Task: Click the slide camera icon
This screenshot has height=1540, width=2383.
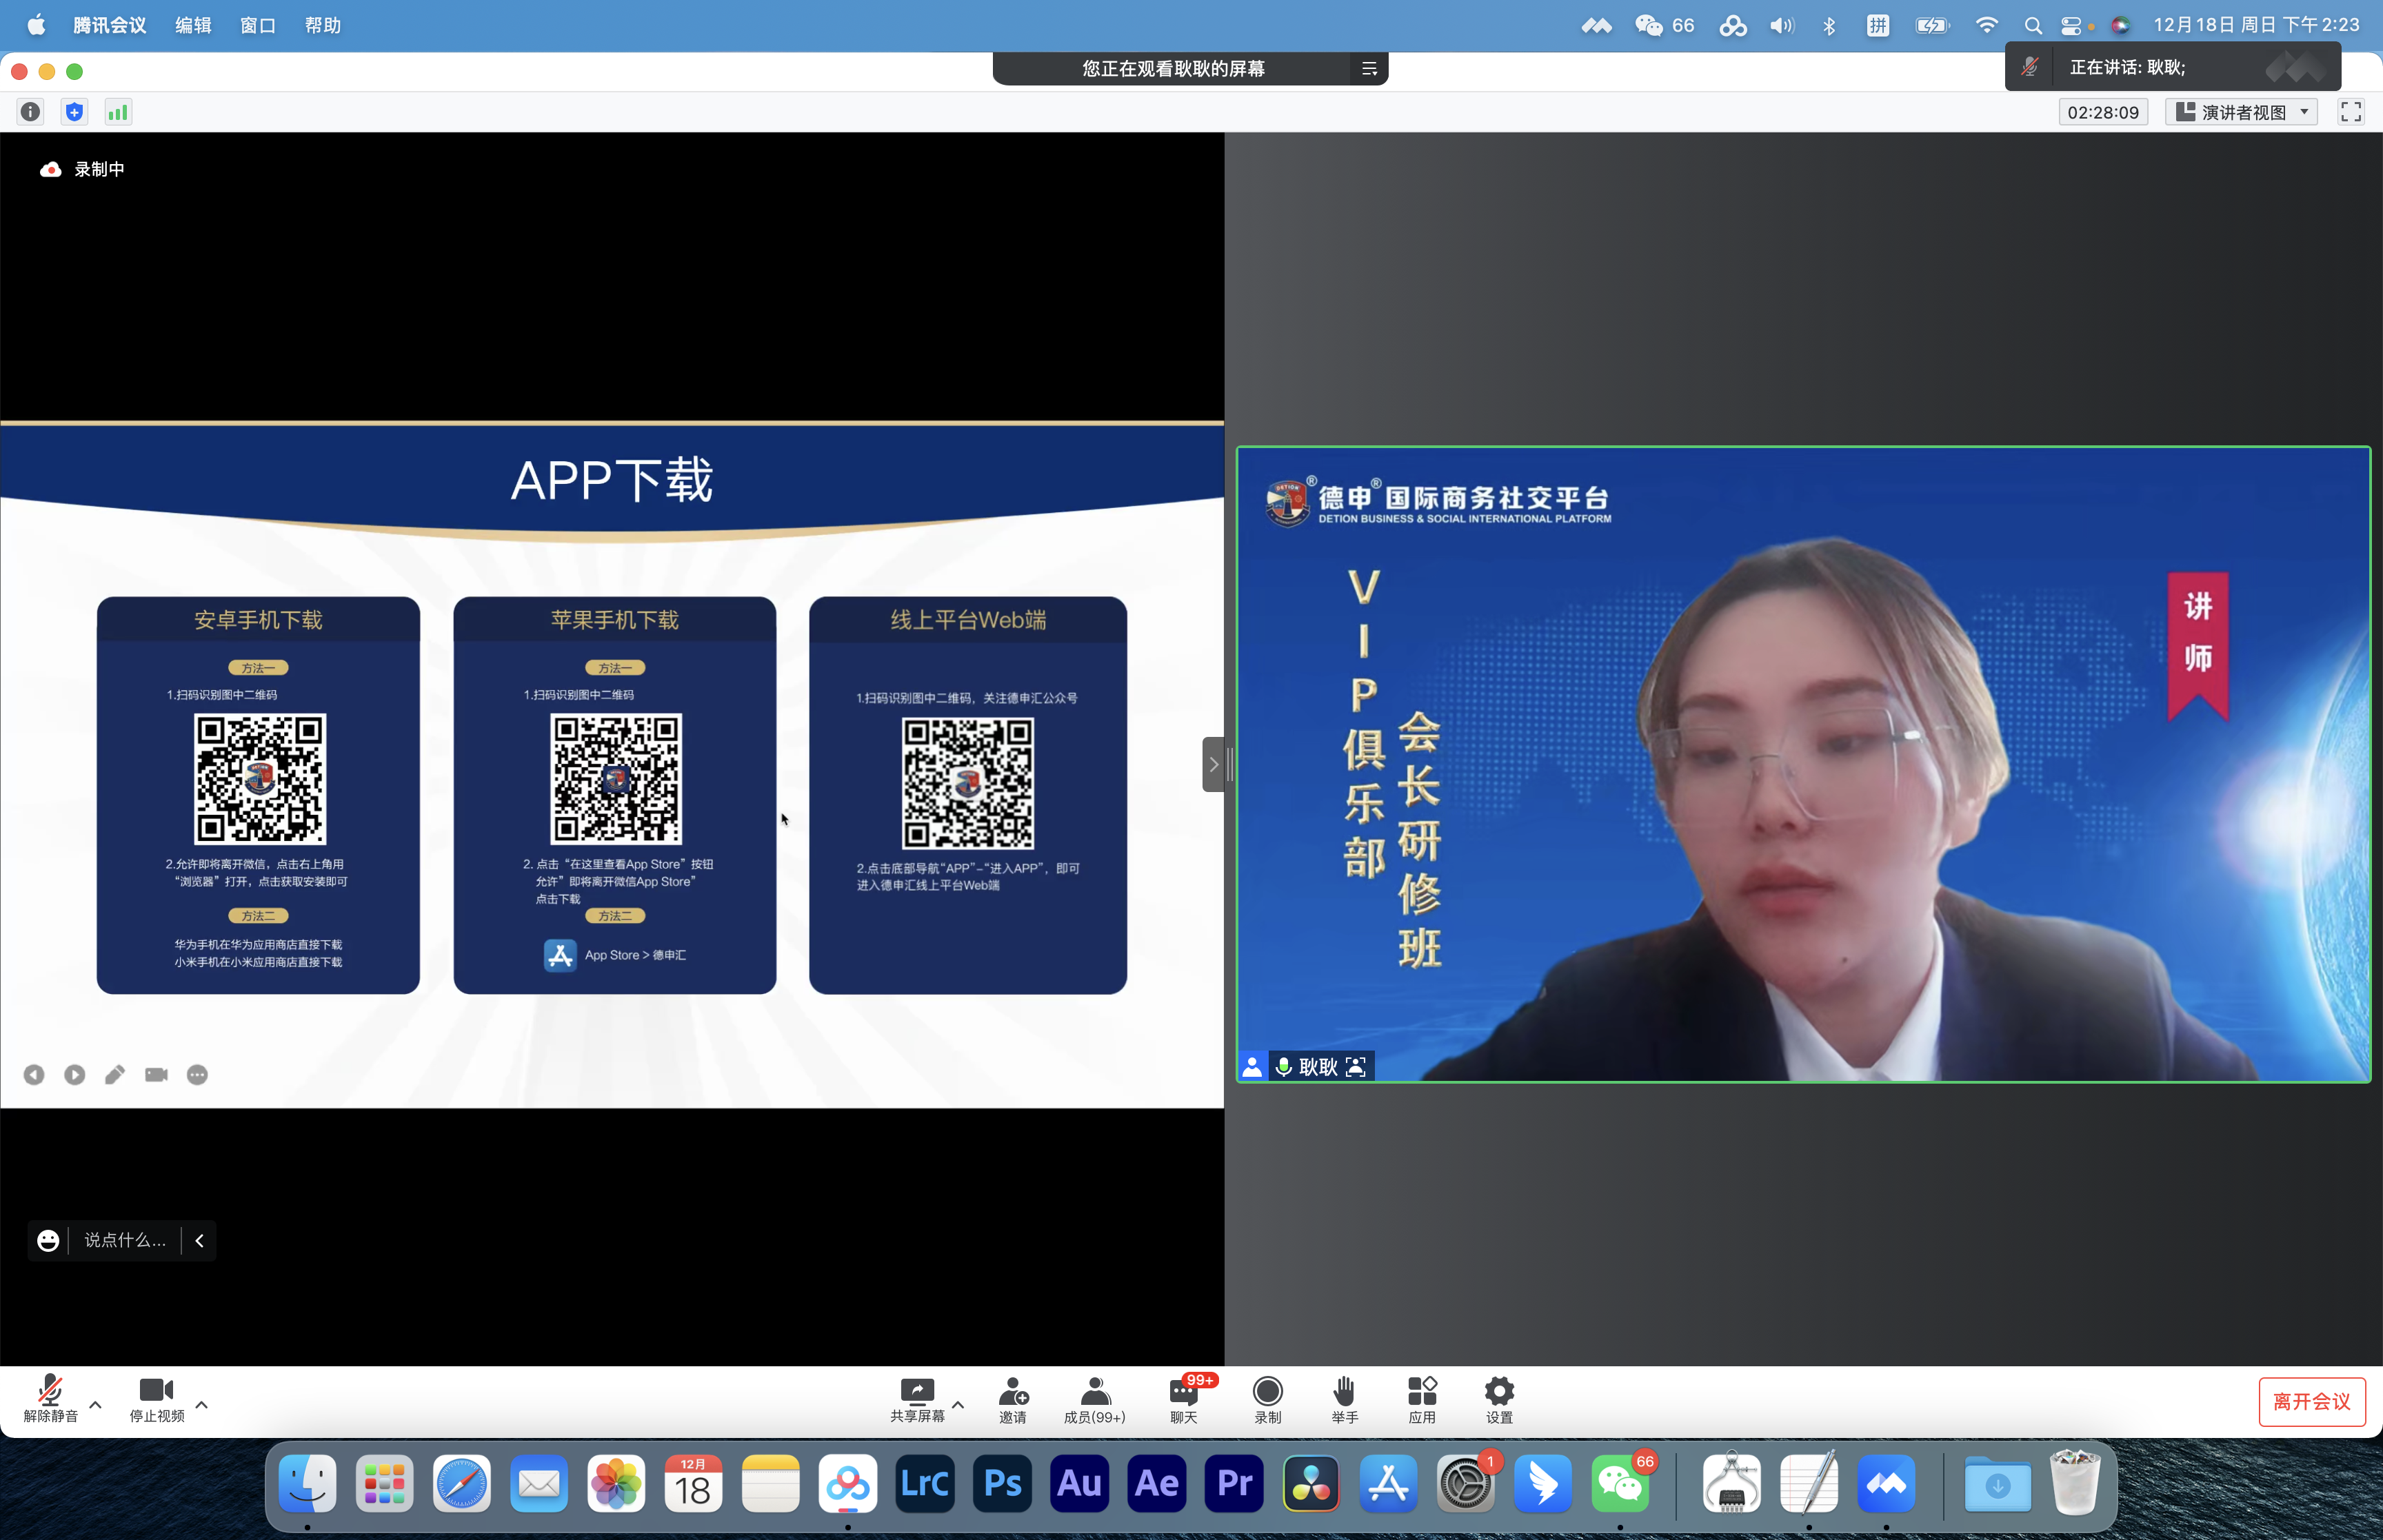Action: (156, 1074)
